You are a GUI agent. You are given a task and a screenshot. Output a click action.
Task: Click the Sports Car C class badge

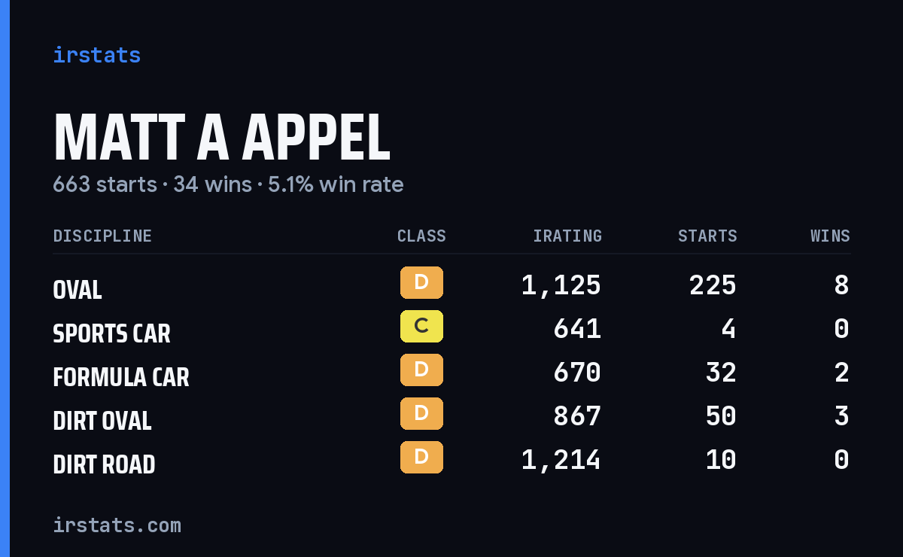(421, 326)
